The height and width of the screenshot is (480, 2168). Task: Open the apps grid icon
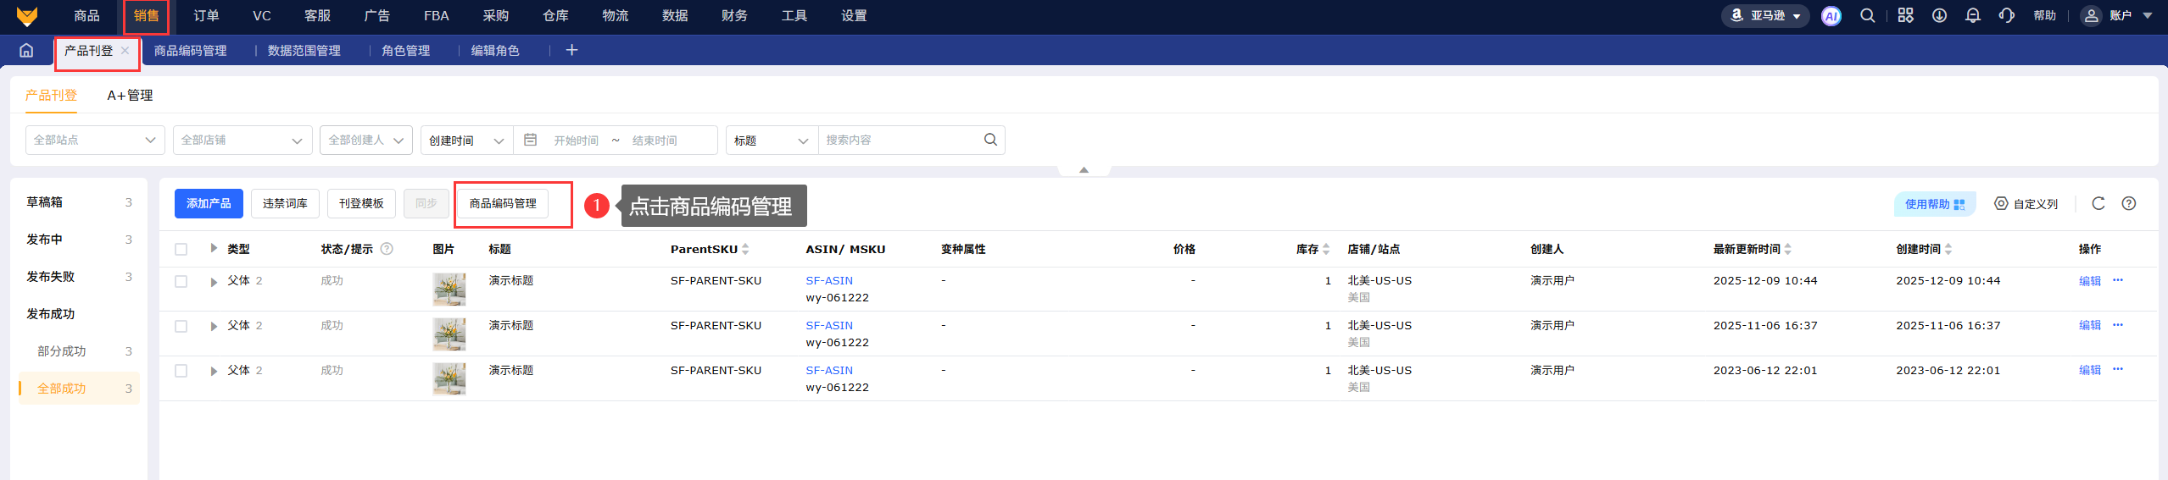coord(1905,15)
